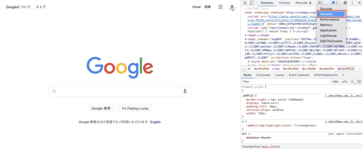This screenshot has width=363, height=149.
Task: Show later breadcrumbs with right ellipsis
Action: pyautogui.click(x=359, y=69)
